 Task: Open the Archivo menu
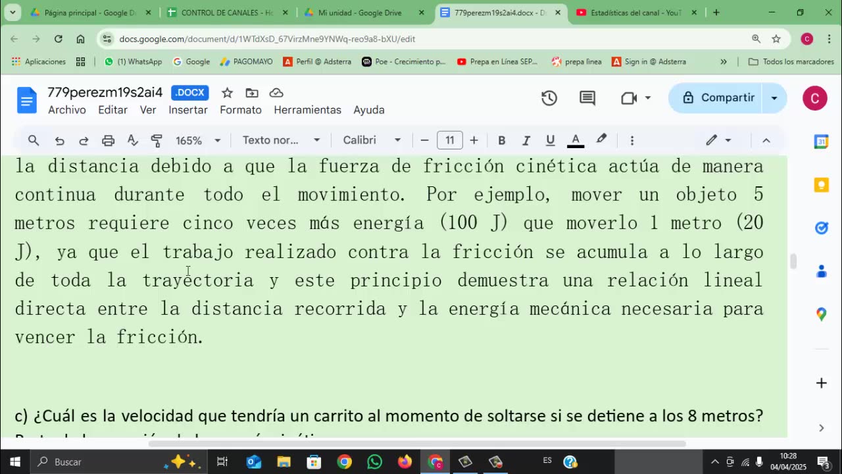click(x=67, y=110)
